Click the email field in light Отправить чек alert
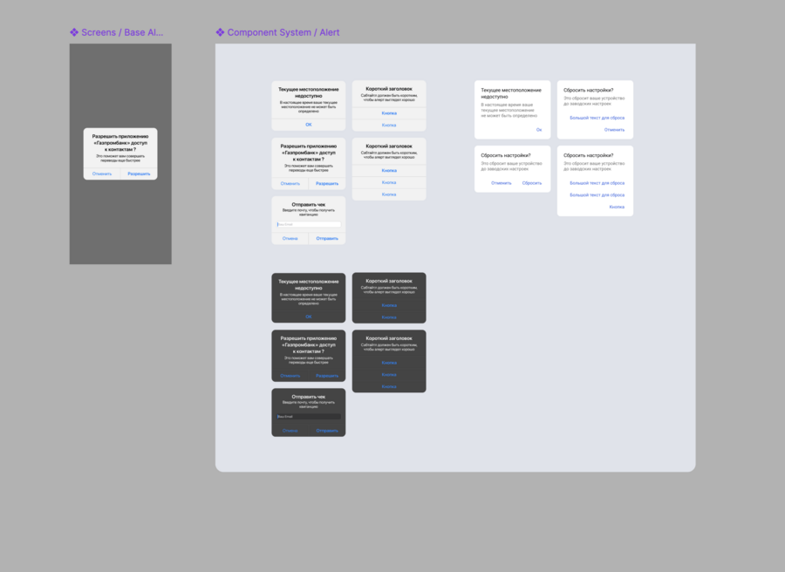This screenshot has width=785, height=572. pos(309,224)
